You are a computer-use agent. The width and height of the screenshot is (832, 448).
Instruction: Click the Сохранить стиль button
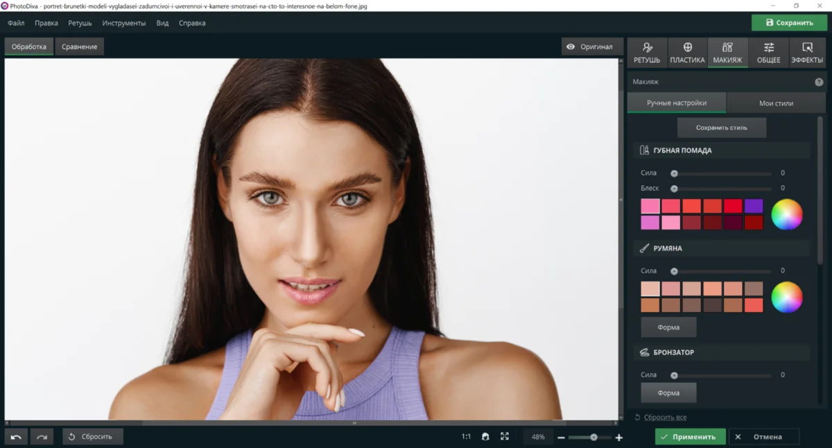(722, 128)
